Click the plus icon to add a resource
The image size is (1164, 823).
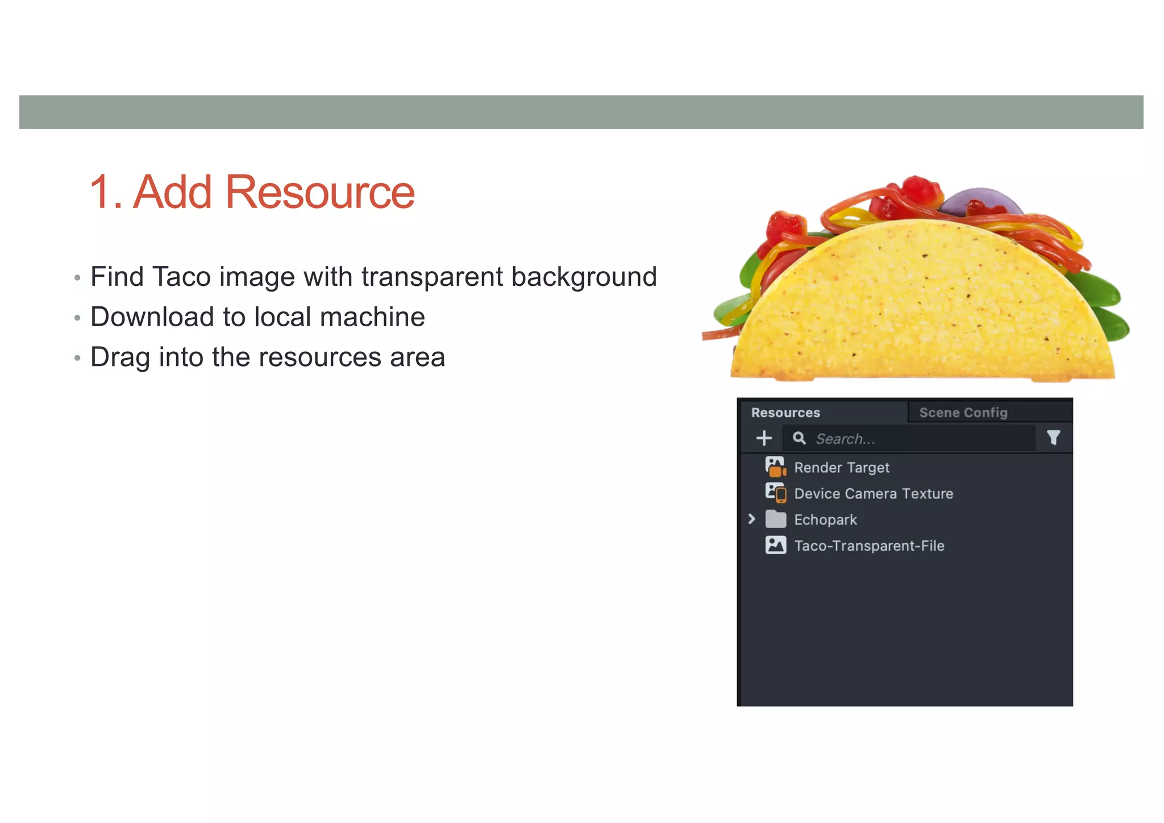[764, 438]
